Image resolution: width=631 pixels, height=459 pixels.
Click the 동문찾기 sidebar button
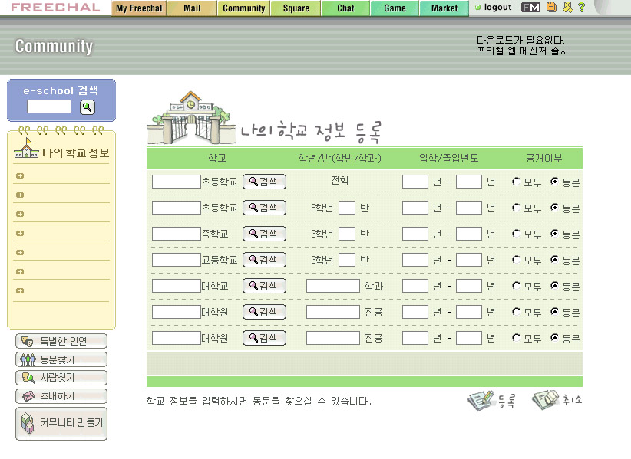[61, 359]
